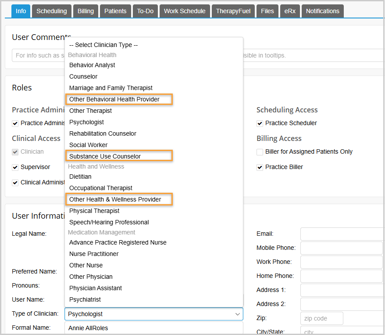Viewport: 385px width, 335px height.
Task: Toggle the Supervisor checkbox
Action: [x=15, y=167]
